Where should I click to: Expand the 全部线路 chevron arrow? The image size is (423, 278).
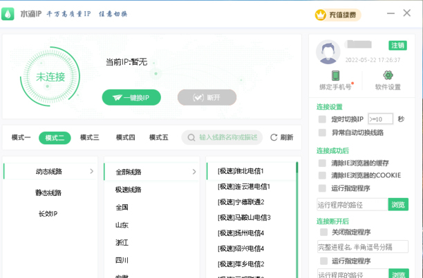pos(194,172)
